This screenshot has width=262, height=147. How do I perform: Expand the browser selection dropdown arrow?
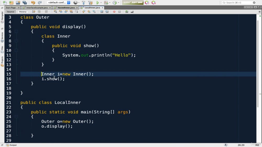point(79,3)
